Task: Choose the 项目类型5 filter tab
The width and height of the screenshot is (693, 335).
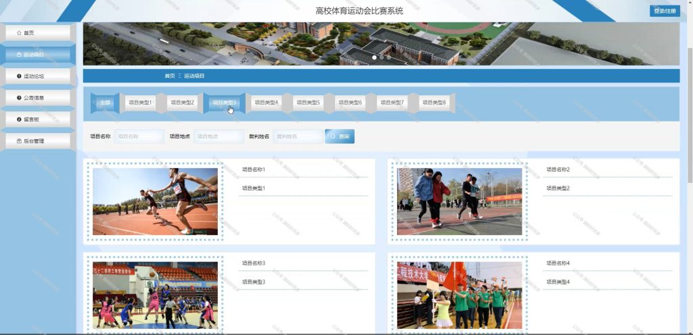Action: click(308, 103)
